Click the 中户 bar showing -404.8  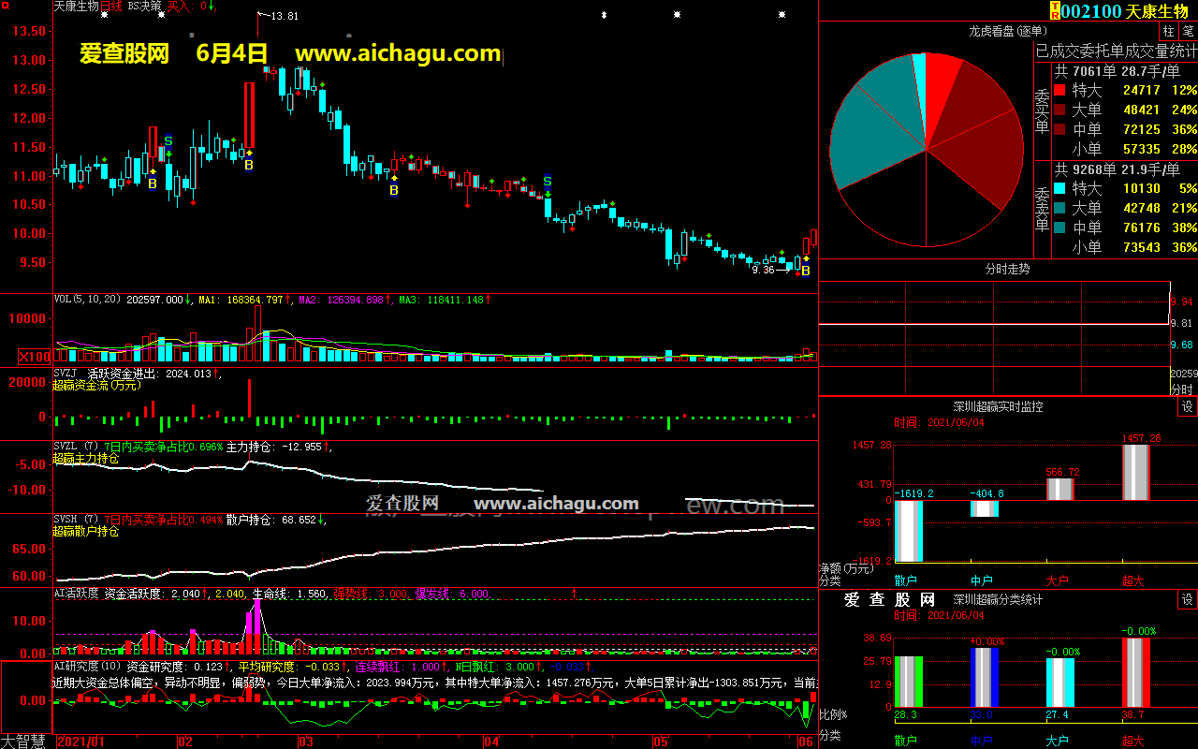(985, 508)
